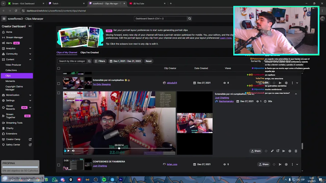The image size is (326, 183).
Task: Open the date range picker Dec 1, 2021
Action: 125,61
